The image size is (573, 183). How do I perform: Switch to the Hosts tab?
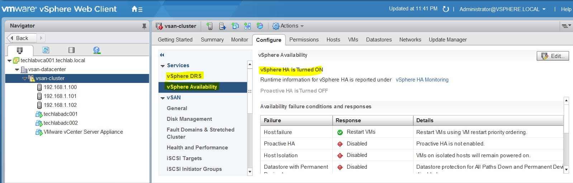333,40
